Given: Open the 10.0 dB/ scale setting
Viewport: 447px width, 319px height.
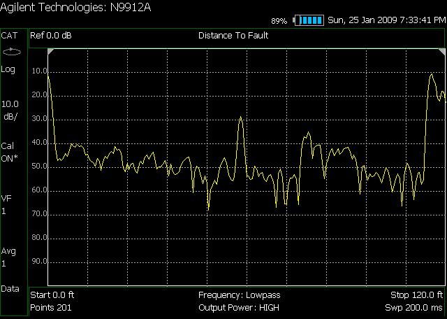Looking at the screenshot, I should point(13,111).
